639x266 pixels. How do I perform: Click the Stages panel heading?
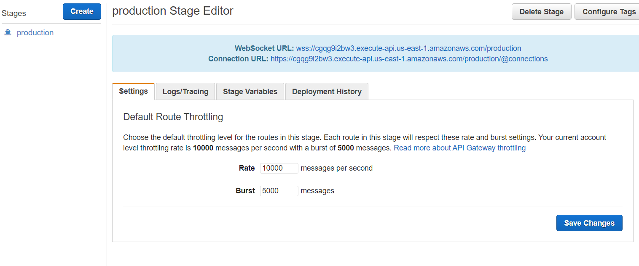coord(14,13)
